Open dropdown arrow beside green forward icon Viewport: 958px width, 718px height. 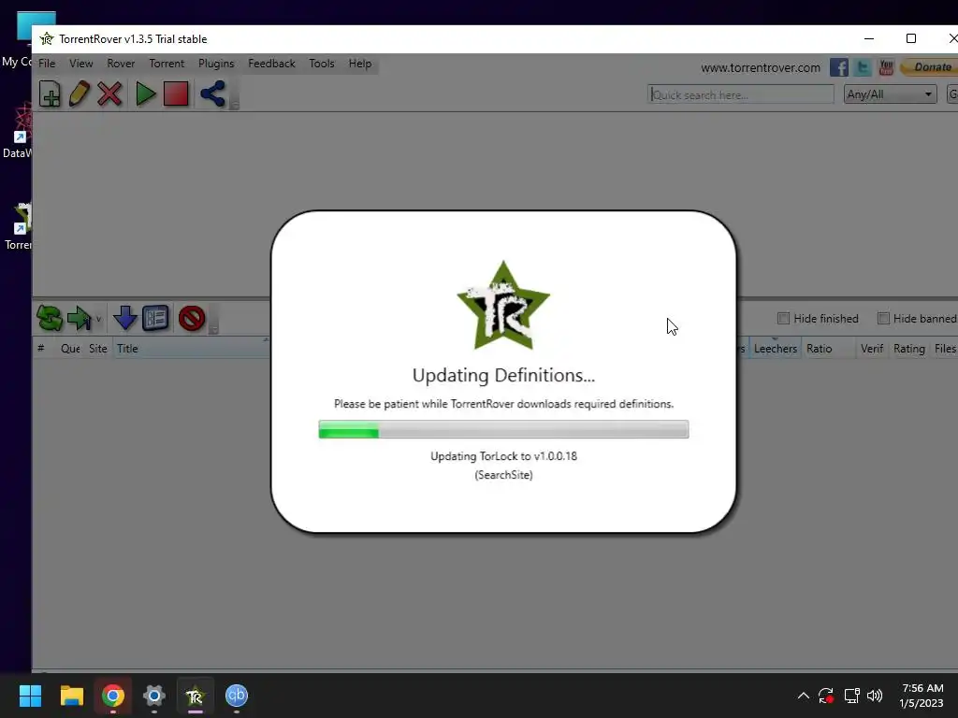[98, 319]
